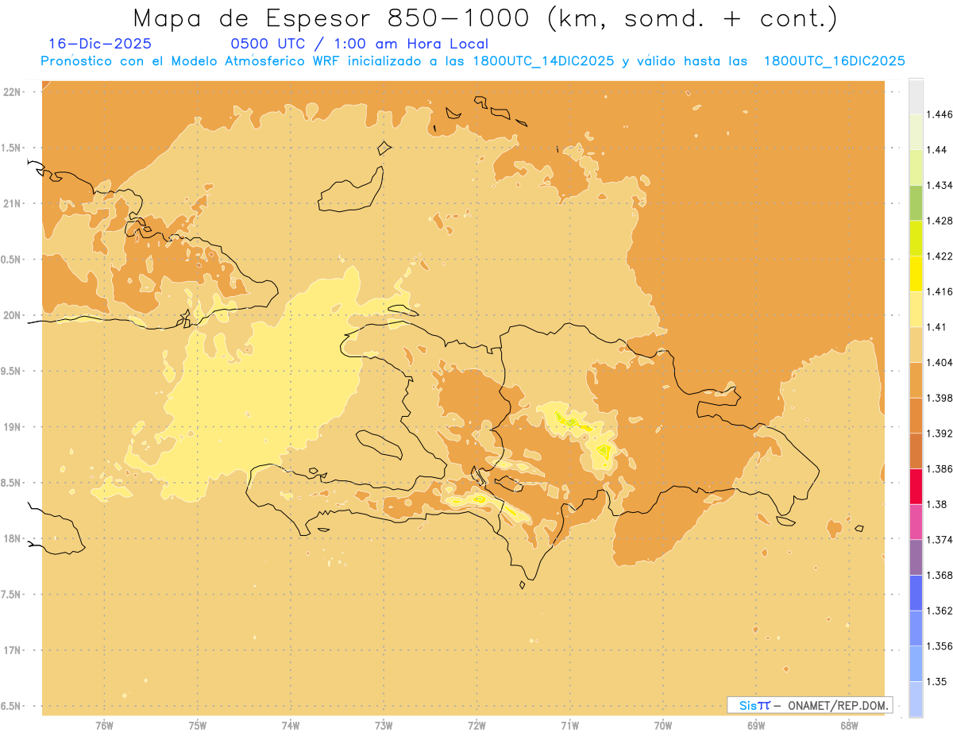Screen dimensions: 953x736
Task: Click the "72W" longitude axis label
Action: coord(476,726)
